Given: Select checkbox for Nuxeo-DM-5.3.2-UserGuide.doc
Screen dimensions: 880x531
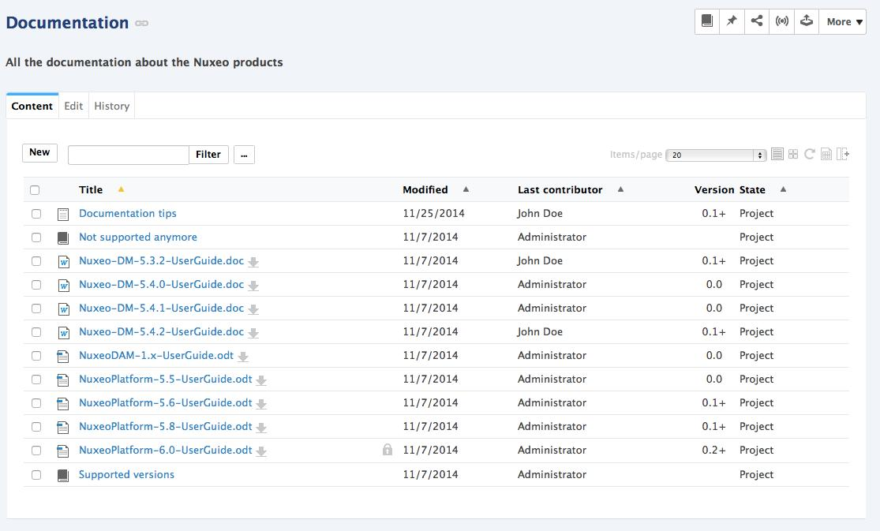Looking at the screenshot, I should (x=36, y=260).
